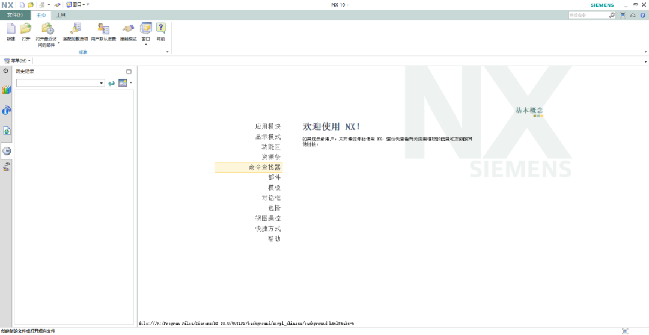Open the 文件(F) menu tab
Viewport: 649px width, 335px height.
[15, 15]
